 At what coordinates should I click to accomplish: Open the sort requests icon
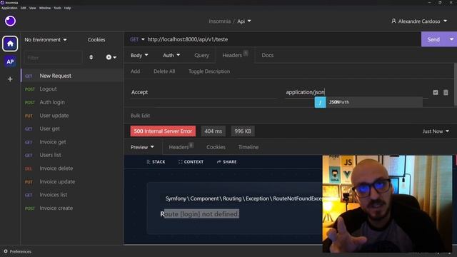91,57
